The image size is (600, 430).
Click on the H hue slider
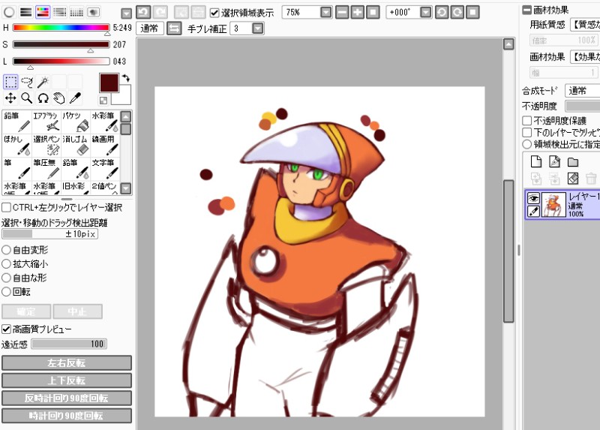coord(61,28)
